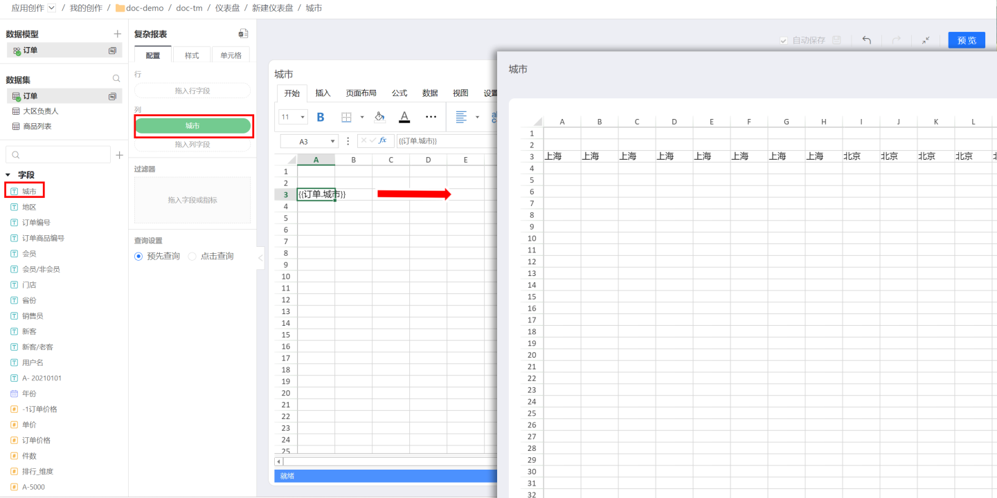Select the fill color bucket icon
The image size is (997, 498).
(379, 117)
